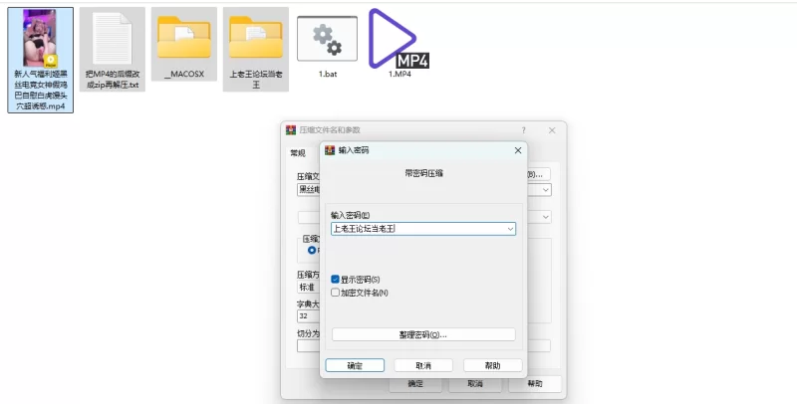This screenshot has width=797, height=404.
Task: Click the WinRAR icon in password dialog title
Action: pyautogui.click(x=330, y=150)
